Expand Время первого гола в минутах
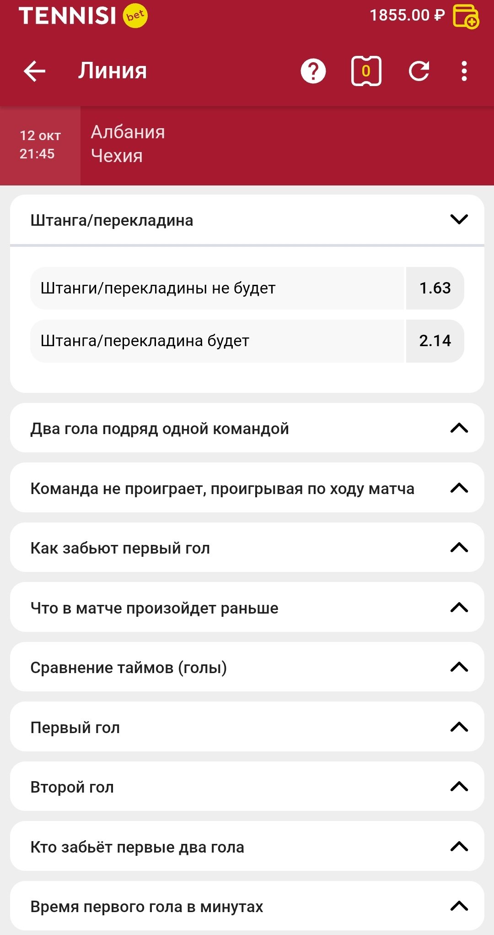The image size is (494, 935). (459, 906)
